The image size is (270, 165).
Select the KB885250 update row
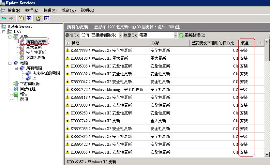click(x=165, y=113)
